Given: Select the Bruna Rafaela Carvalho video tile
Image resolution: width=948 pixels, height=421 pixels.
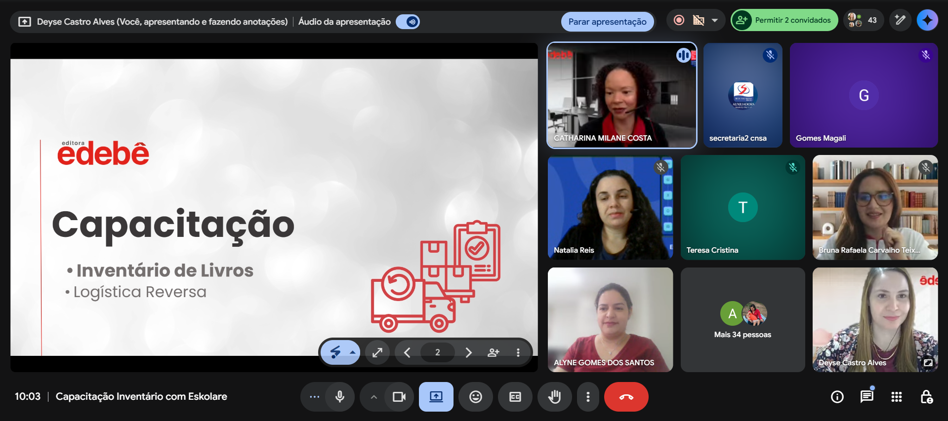Looking at the screenshot, I should click(875, 208).
